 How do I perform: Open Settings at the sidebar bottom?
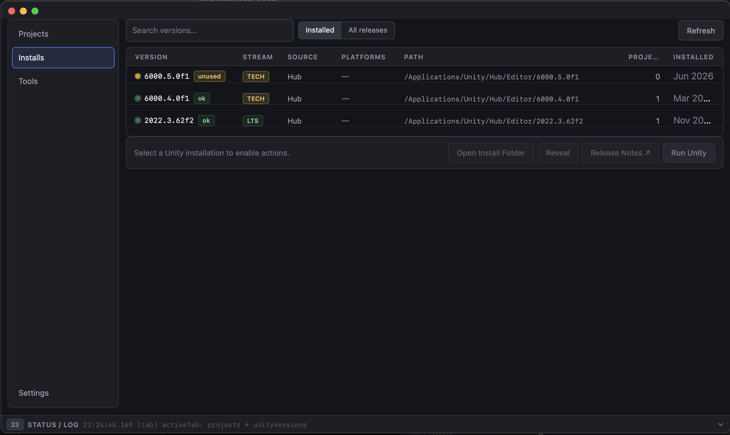63,393
